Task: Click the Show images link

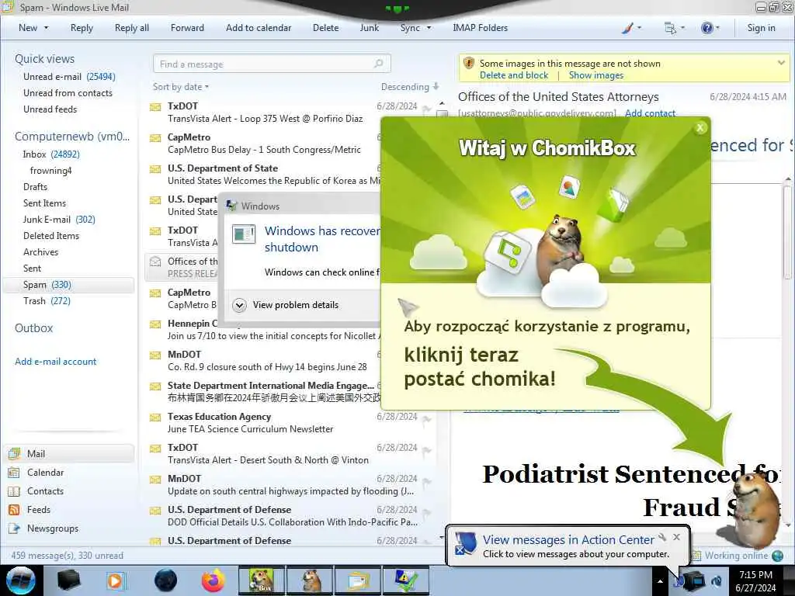Action: pos(595,75)
